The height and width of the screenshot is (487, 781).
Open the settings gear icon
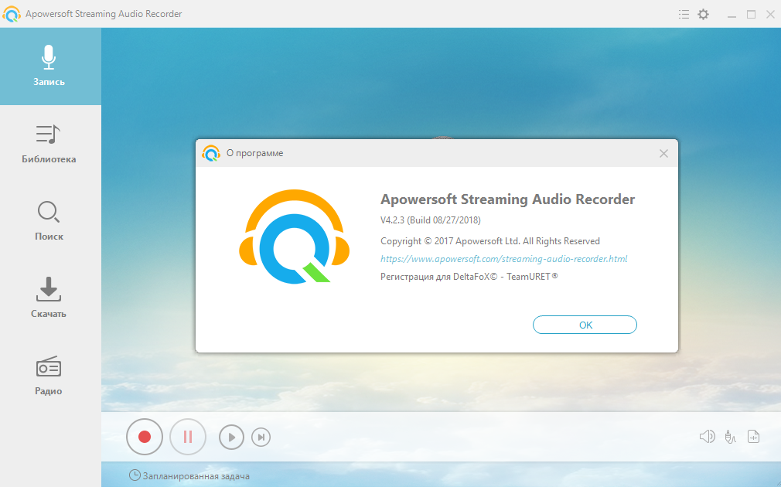tap(704, 14)
